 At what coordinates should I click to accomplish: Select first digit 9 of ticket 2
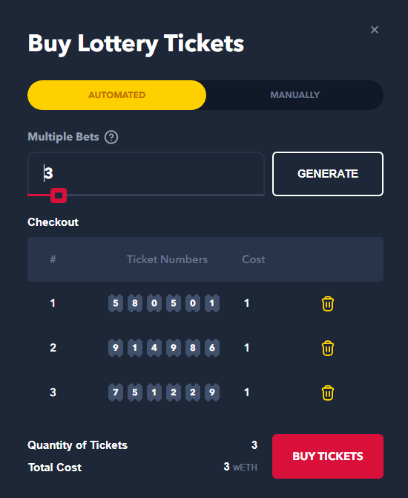(x=116, y=348)
